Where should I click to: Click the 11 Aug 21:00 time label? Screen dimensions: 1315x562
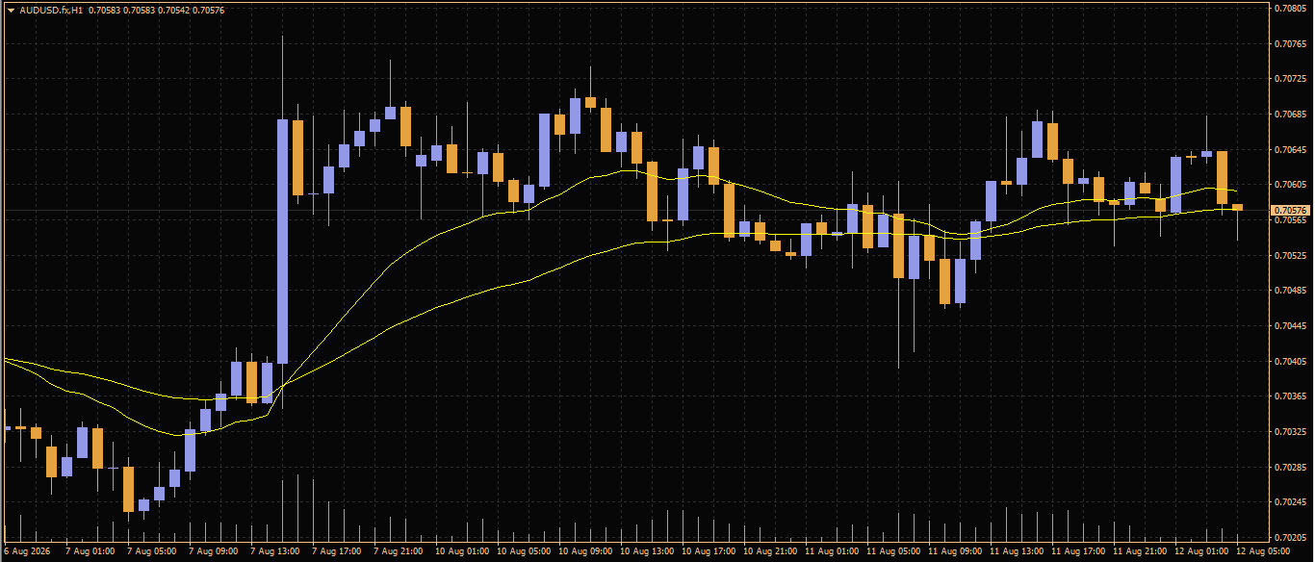click(1140, 552)
